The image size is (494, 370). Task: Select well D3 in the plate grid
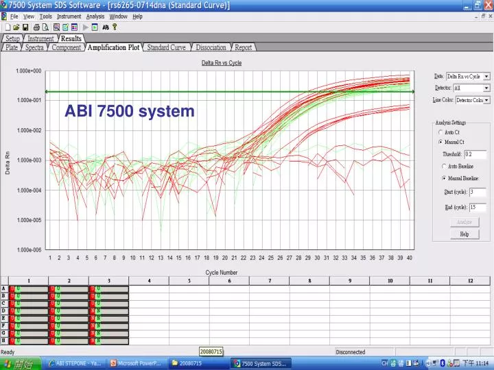click(109, 311)
